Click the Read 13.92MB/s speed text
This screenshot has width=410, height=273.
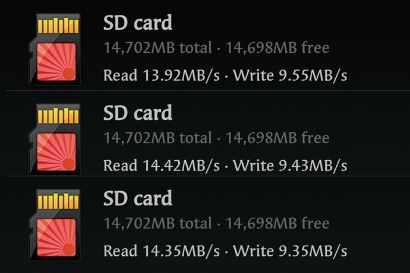pos(162,75)
